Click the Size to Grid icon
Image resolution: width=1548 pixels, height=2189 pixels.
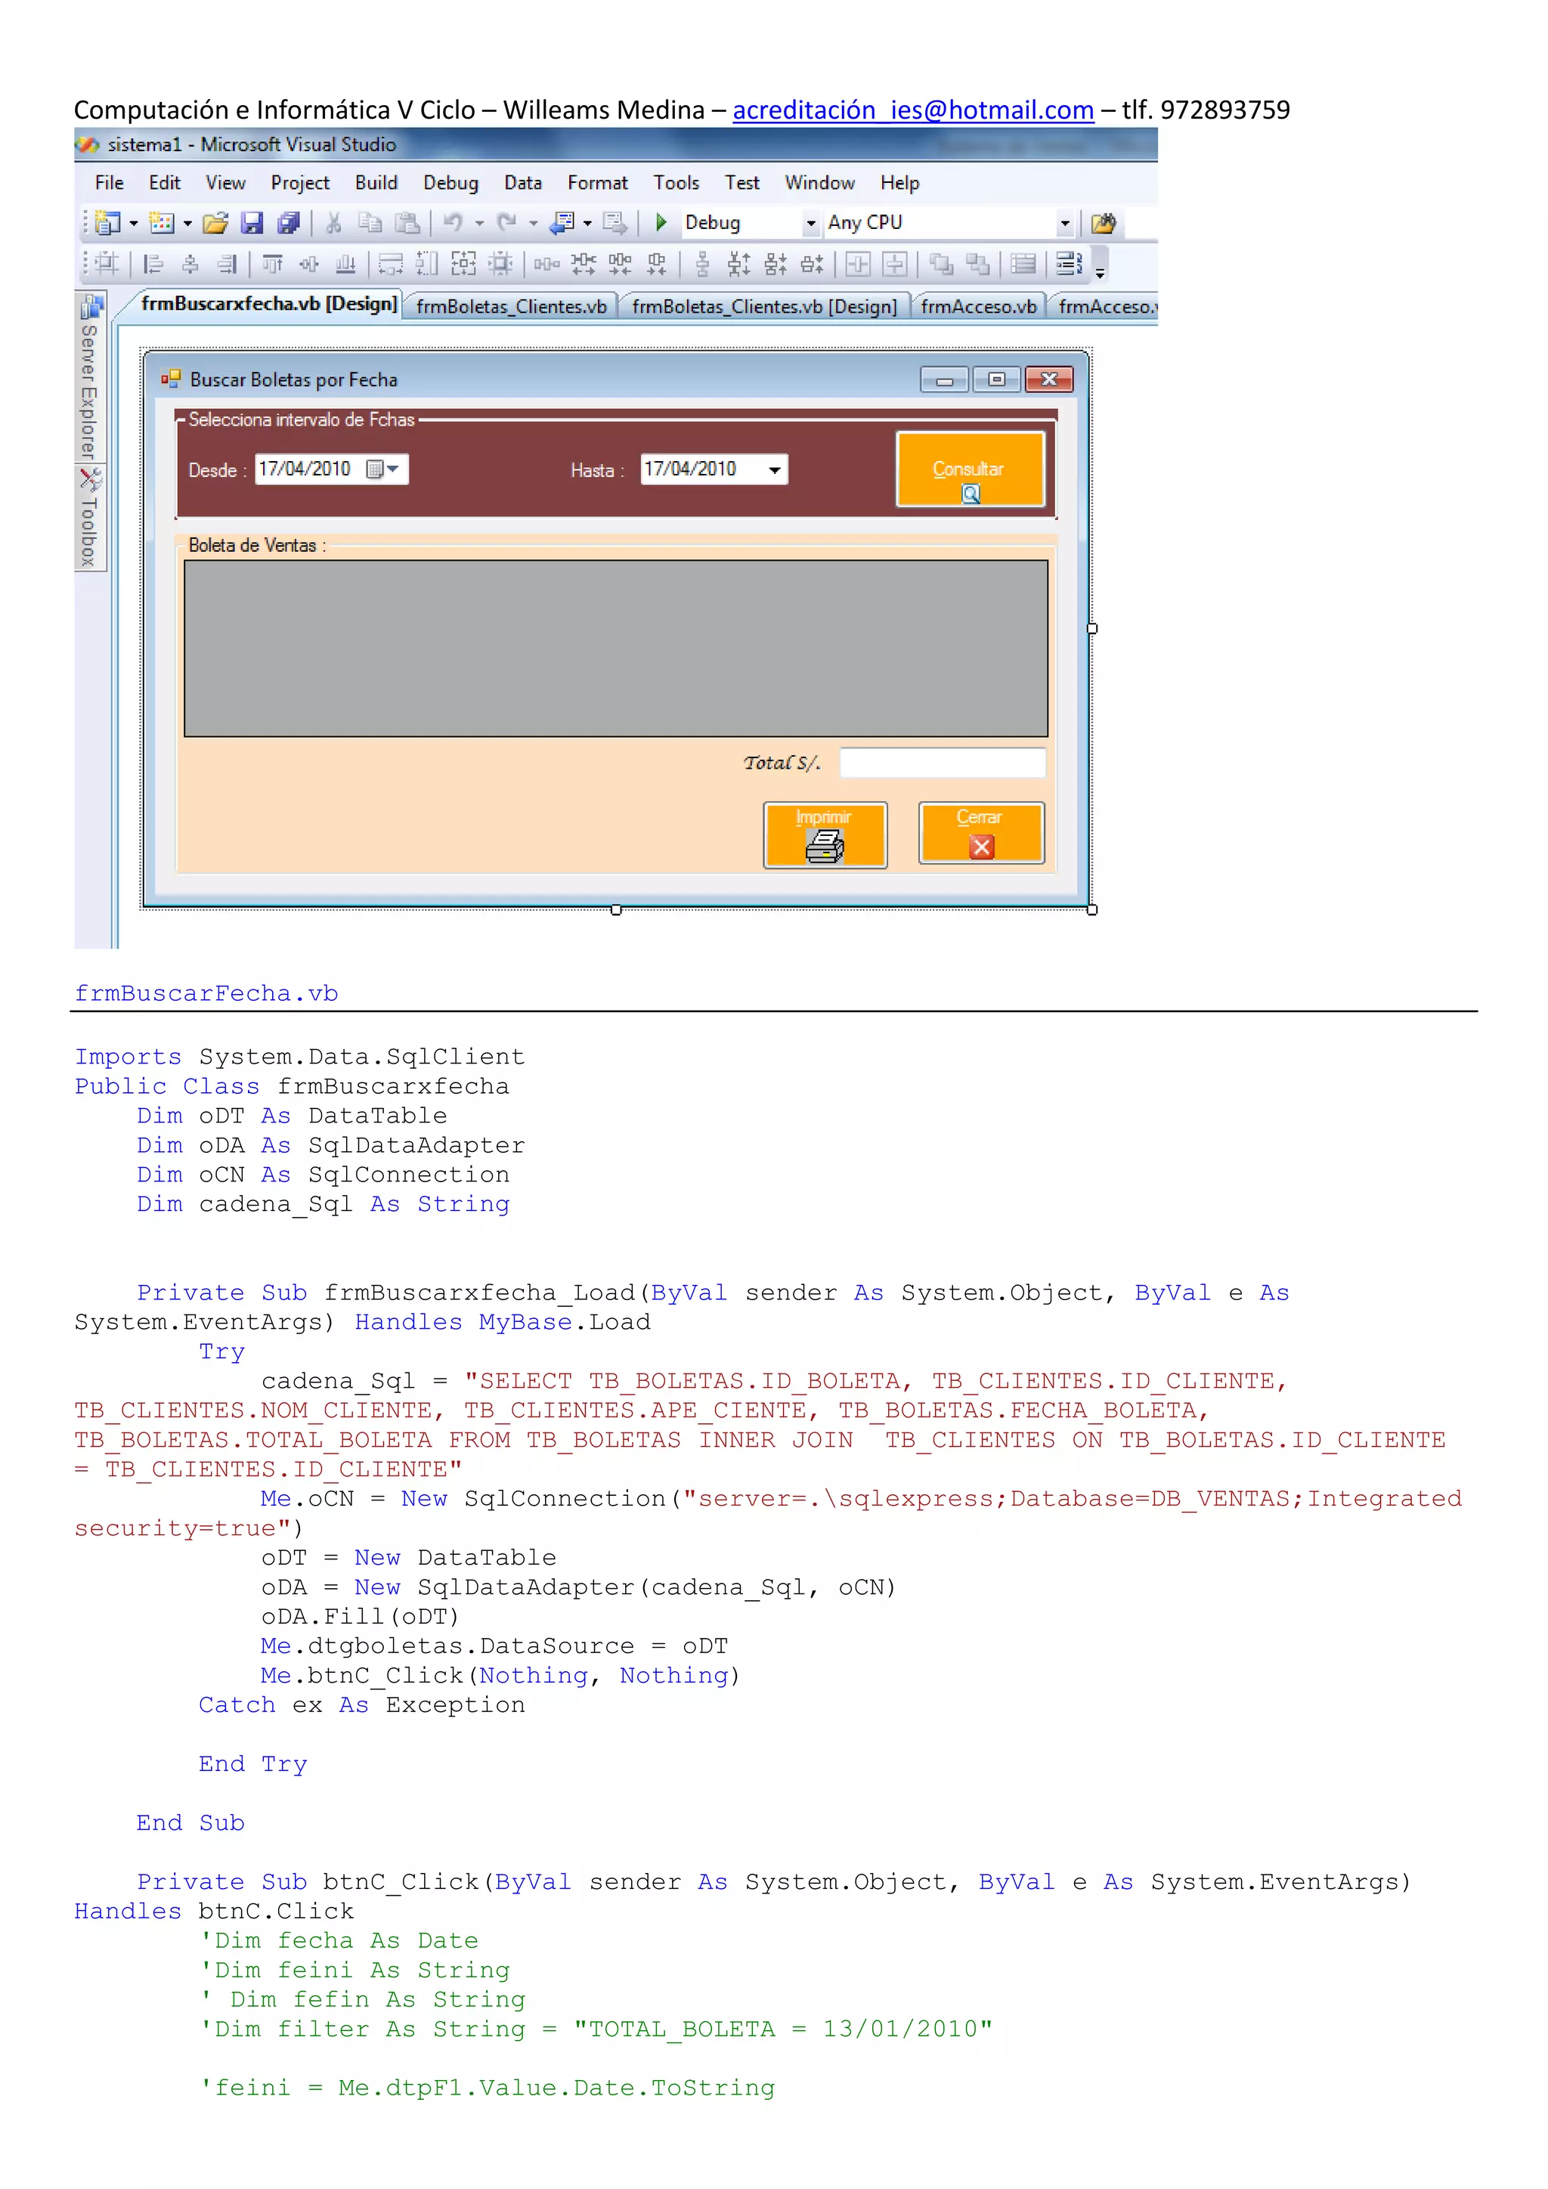click(x=500, y=264)
